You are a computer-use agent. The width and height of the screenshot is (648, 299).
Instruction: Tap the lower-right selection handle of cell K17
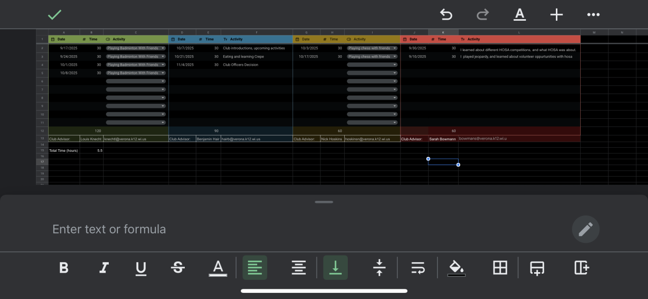pyautogui.click(x=458, y=165)
